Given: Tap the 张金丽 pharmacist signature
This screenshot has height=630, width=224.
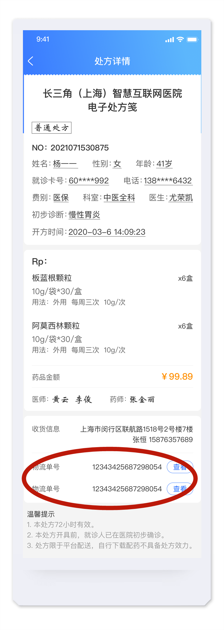Looking at the screenshot, I should pyautogui.click(x=142, y=399).
